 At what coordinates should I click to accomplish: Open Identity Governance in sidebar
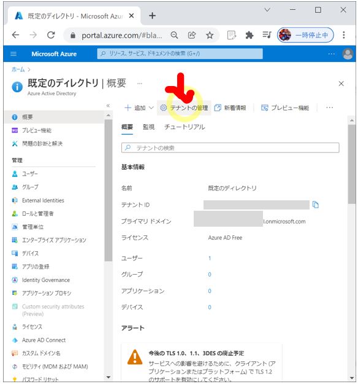tap(46, 280)
